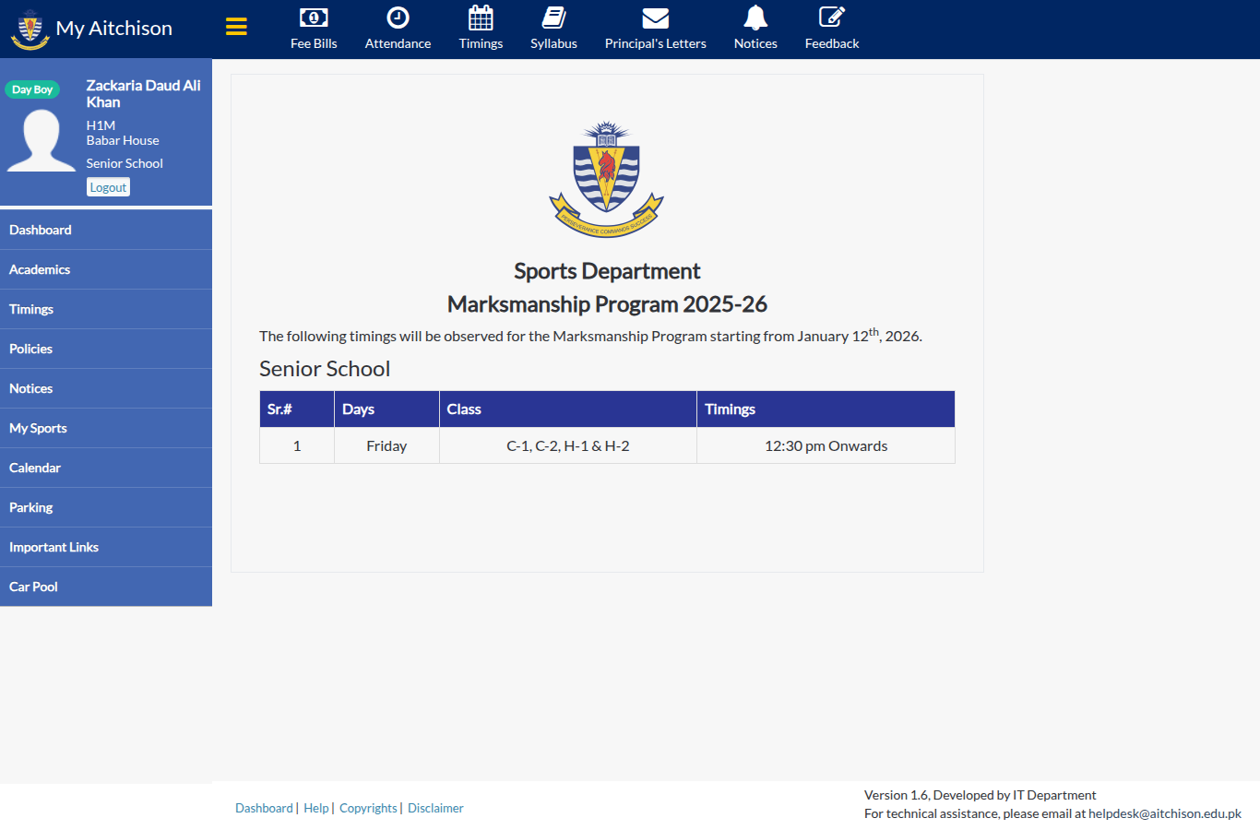The width and height of the screenshot is (1260, 830).
Task: Click the footer Dashboard link
Action: tap(264, 808)
